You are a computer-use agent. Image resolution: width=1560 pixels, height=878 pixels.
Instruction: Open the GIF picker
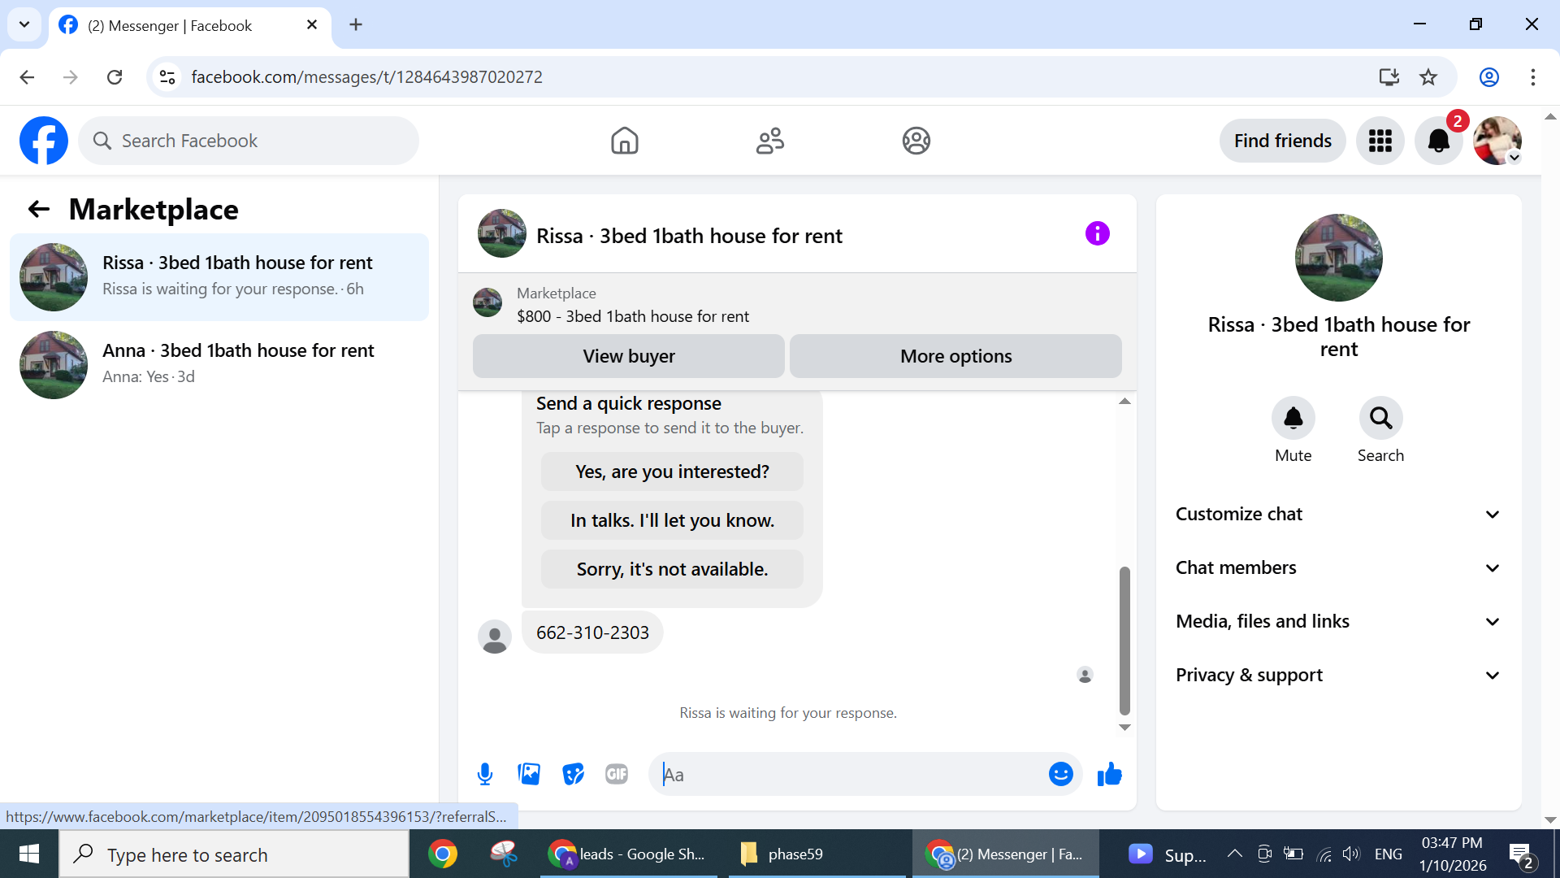(617, 774)
